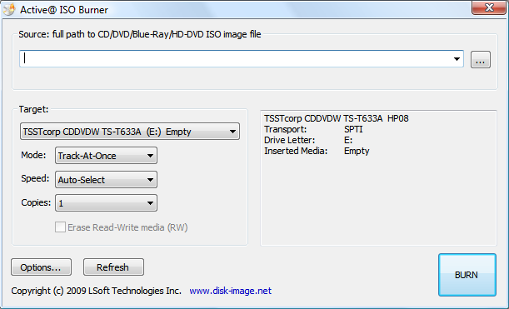
Task: Click the copyright LSoft Technologies text
Action: click(96, 291)
